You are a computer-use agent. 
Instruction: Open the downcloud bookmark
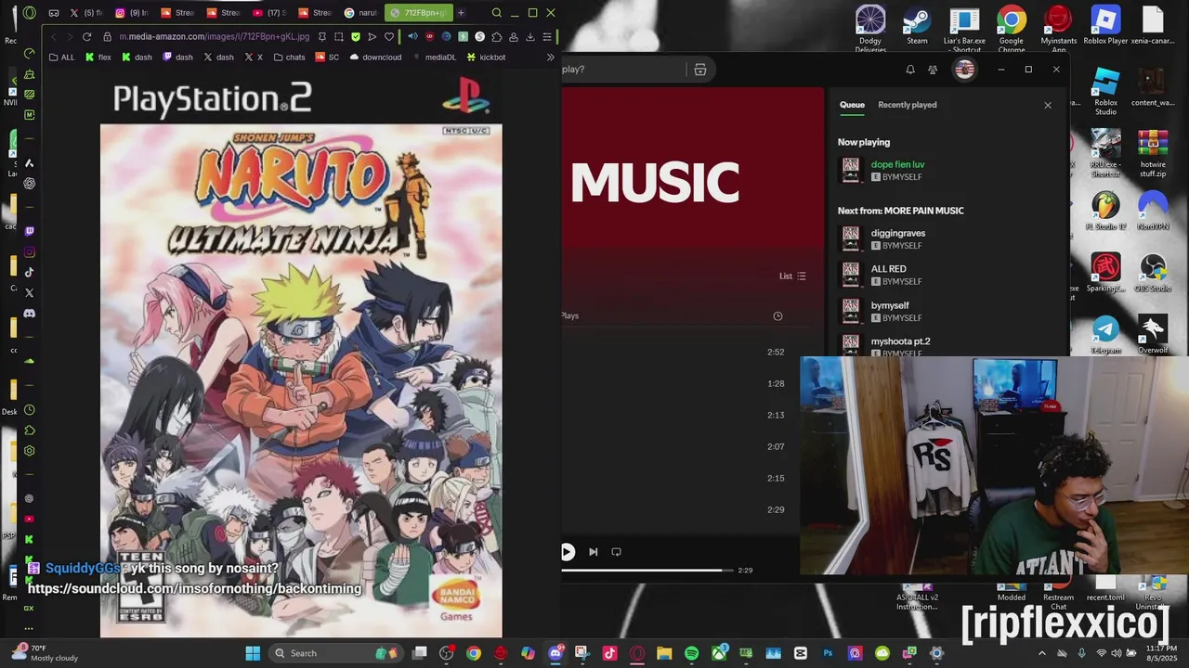375,57
